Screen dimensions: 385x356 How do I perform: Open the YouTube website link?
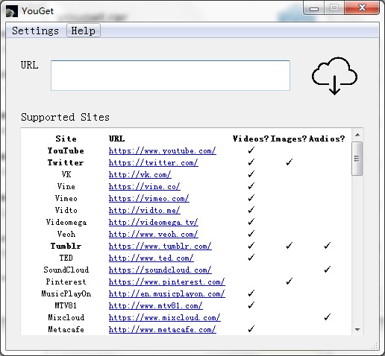pyautogui.click(x=163, y=150)
